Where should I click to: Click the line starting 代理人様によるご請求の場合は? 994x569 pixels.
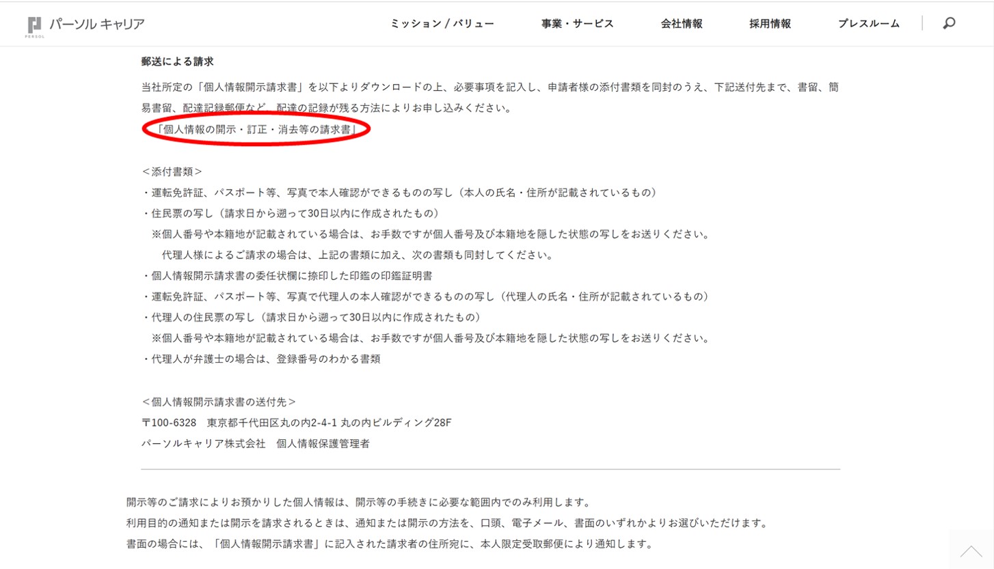[x=357, y=255]
